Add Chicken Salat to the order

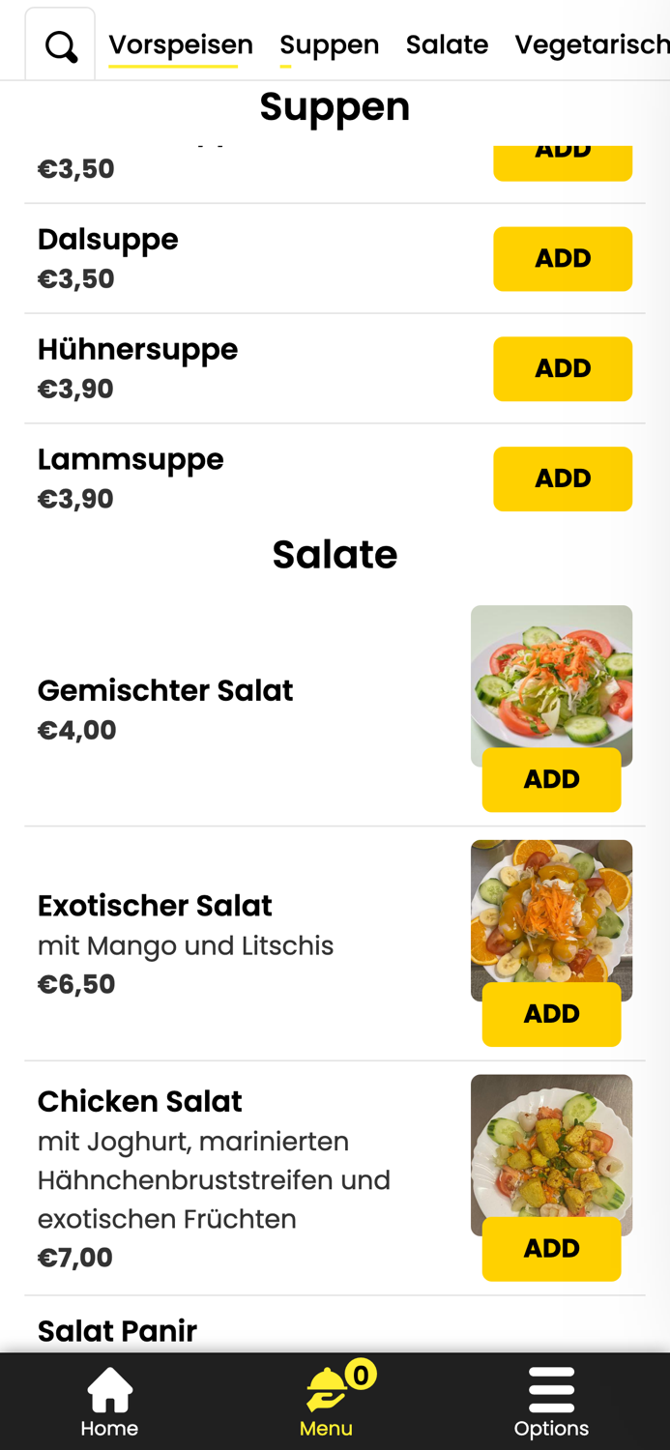click(551, 1248)
